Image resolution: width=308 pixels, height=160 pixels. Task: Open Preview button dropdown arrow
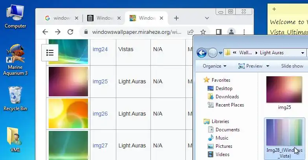point(268,66)
